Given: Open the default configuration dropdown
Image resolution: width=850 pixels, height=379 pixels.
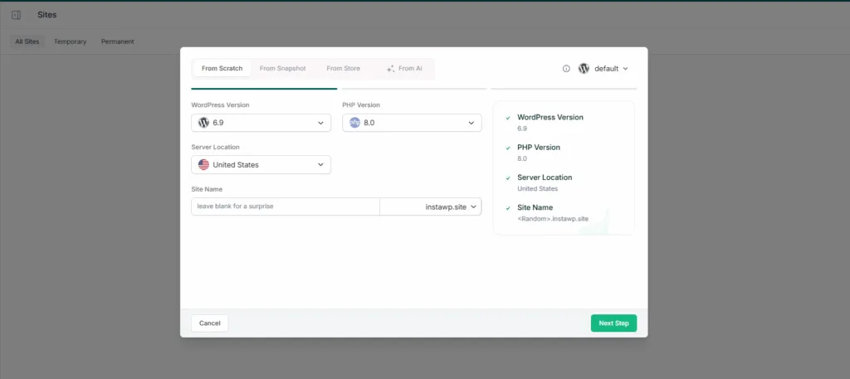Looking at the screenshot, I should click(603, 69).
